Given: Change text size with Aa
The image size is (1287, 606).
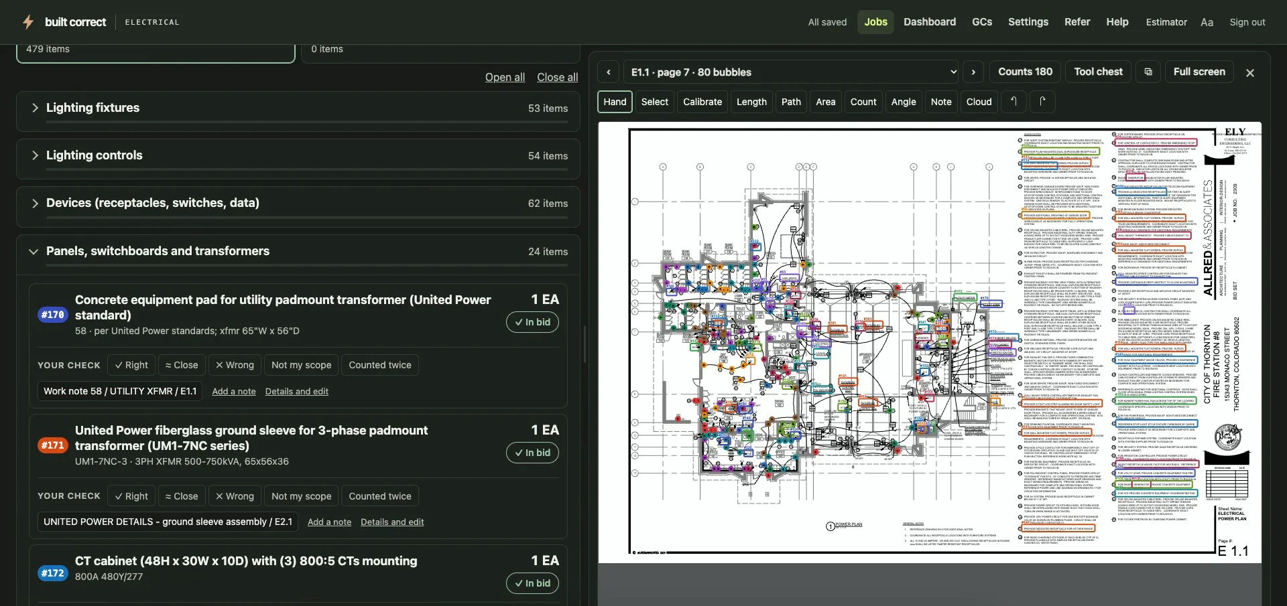Looking at the screenshot, I should (1207, 22).
